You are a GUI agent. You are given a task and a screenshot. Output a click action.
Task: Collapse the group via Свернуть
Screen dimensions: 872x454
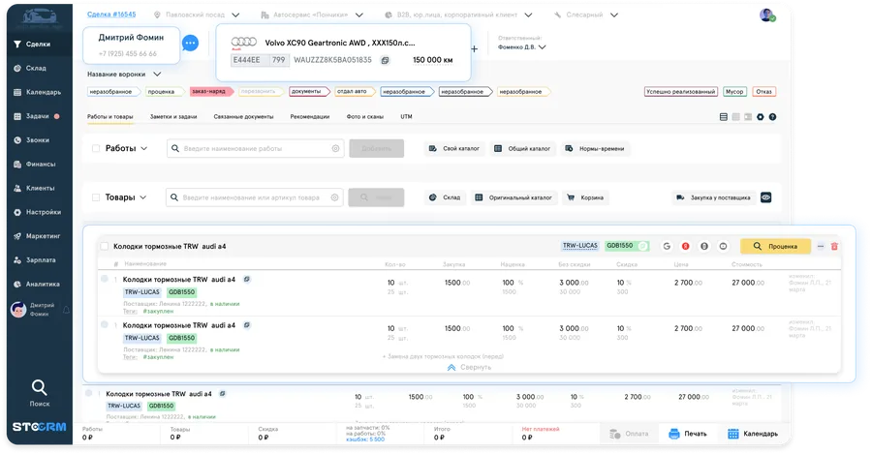tap(469, 367)
